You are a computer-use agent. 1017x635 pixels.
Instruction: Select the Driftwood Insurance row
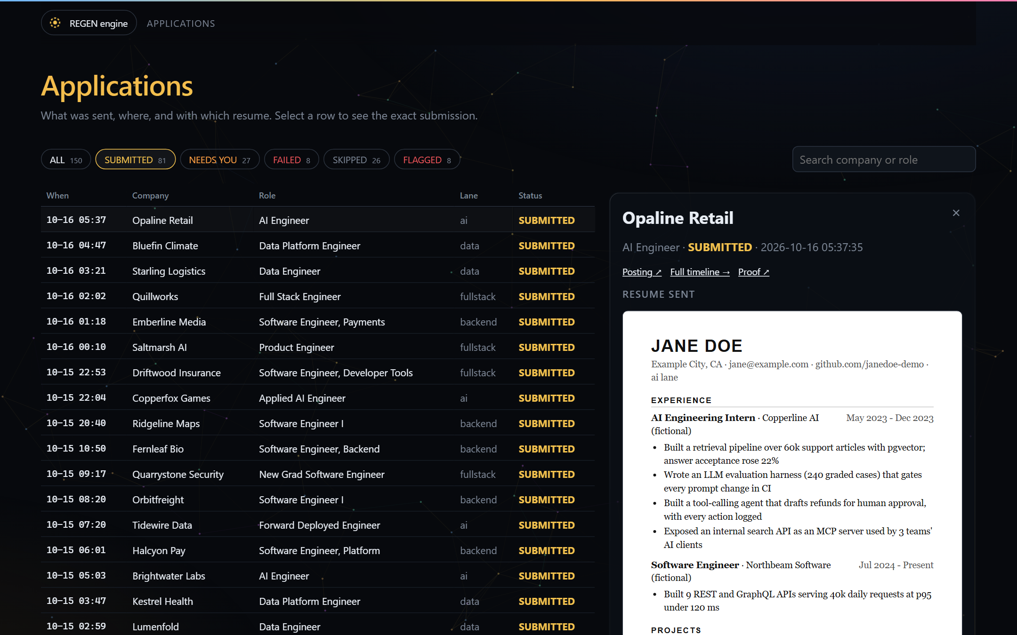318,373
